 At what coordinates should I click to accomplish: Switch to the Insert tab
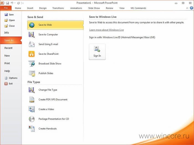pos(30,8)
